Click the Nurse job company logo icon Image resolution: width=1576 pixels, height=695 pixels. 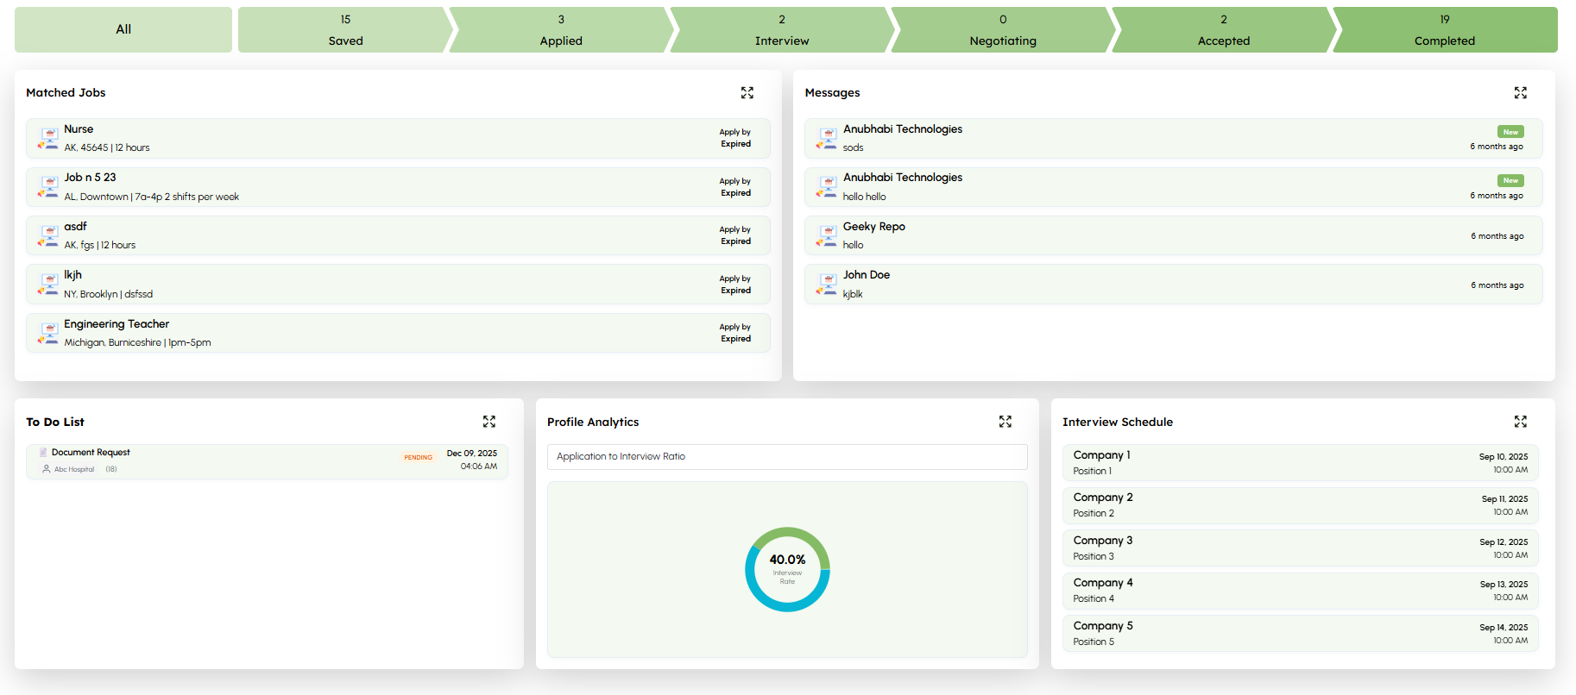tap(48, 139)
